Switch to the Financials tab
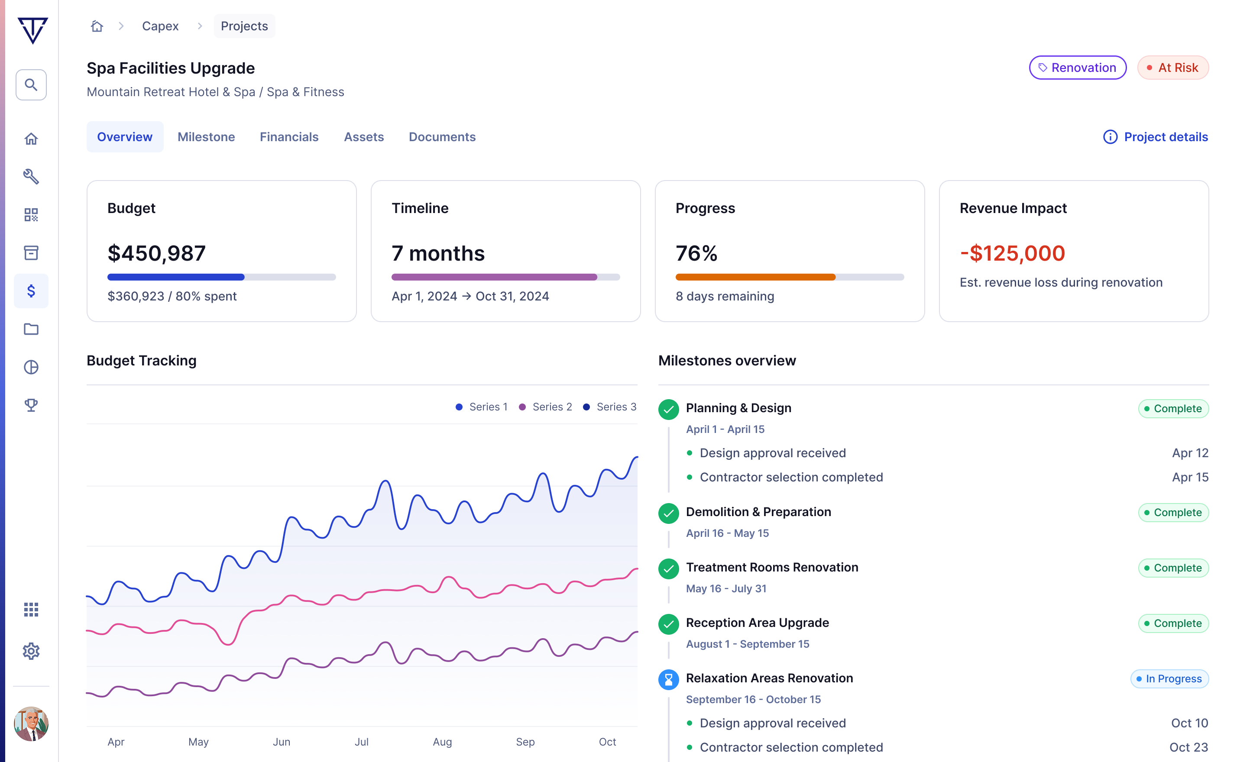Viewport: 1237px width, 762px height. pyautogui.click(x=289, y=137)
